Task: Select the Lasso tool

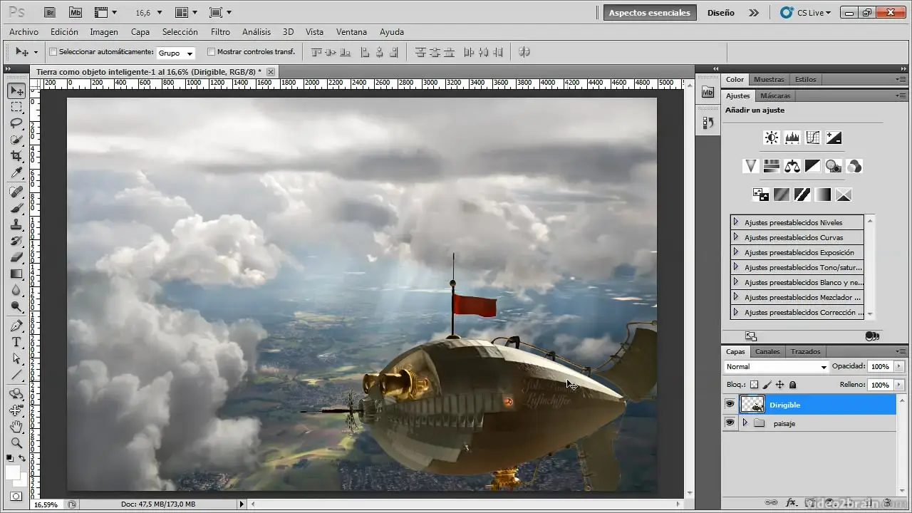Action: 16,123
